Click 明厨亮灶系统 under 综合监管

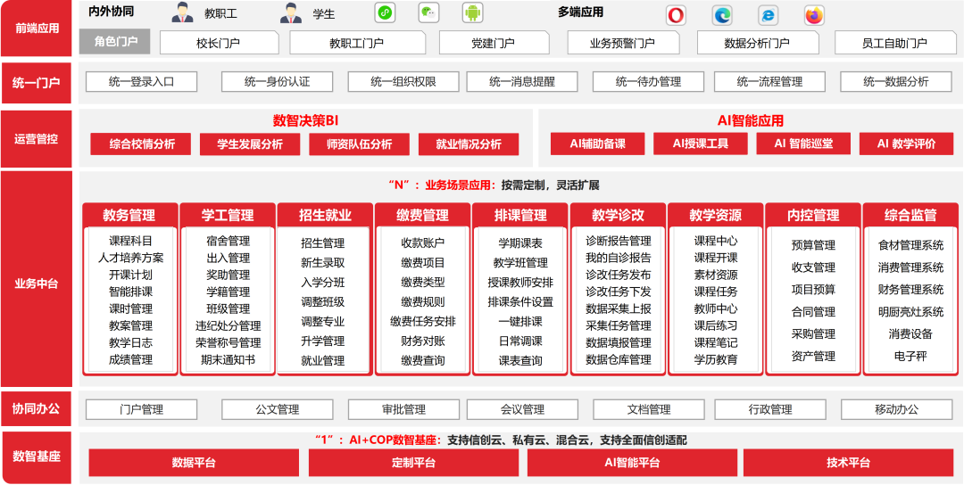[910, 312]
